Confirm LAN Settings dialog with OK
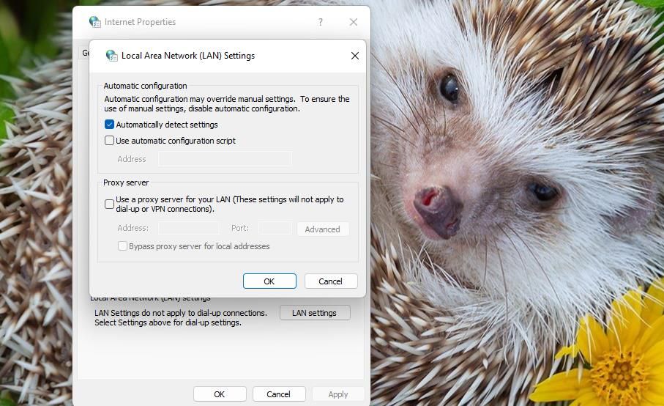The image size is (664, 406). tap(269, 281)
